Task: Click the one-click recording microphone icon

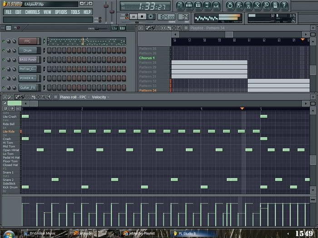Action: click(266, 5)
